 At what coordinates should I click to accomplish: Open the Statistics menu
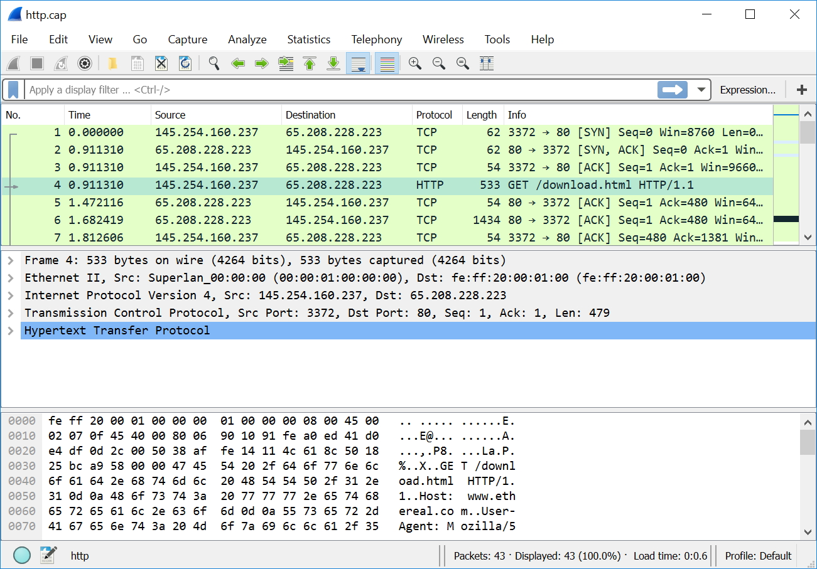(308, 40)
